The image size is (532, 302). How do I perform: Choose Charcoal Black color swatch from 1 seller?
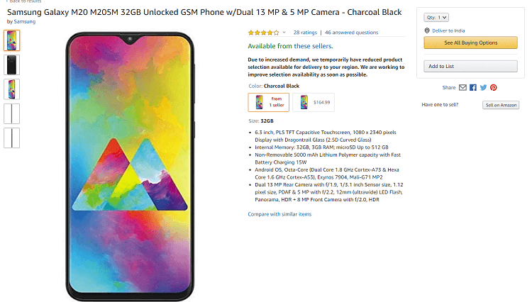(x=269, y=102)
